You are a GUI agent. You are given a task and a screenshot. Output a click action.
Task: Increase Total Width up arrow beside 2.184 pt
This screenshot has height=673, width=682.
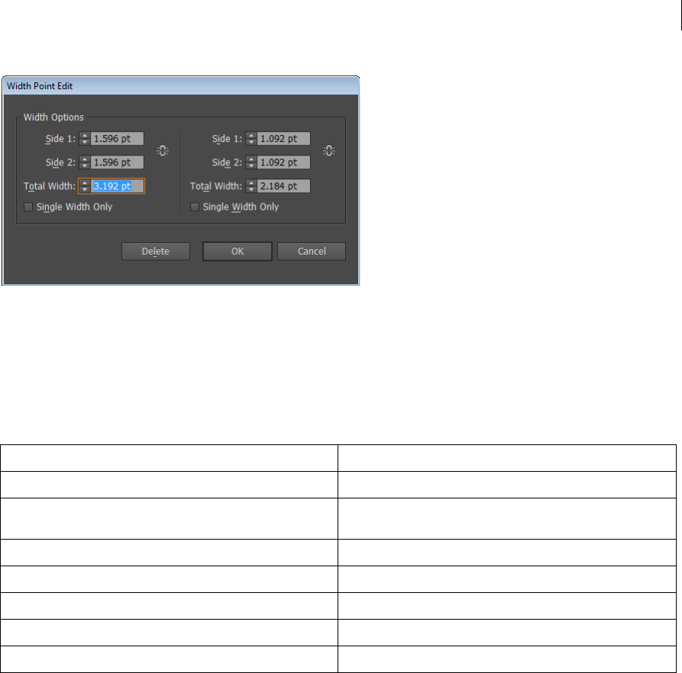coord(251,183)
